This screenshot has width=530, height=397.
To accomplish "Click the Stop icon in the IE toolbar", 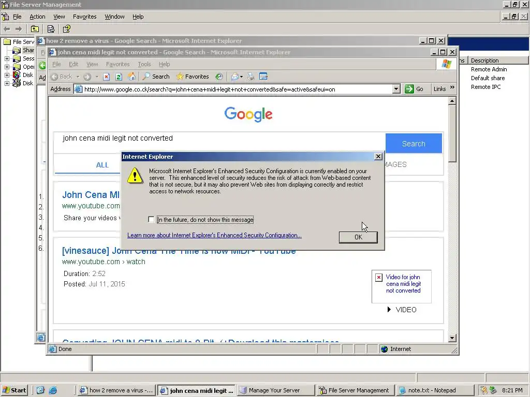I will point(107,77).
